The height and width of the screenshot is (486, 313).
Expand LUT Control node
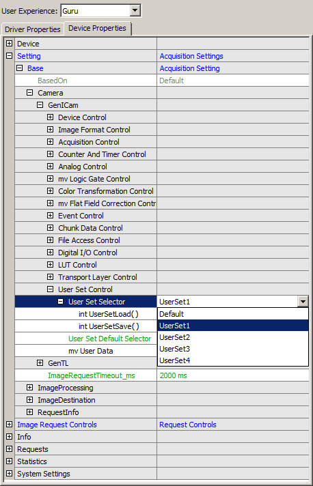point(51,265)
